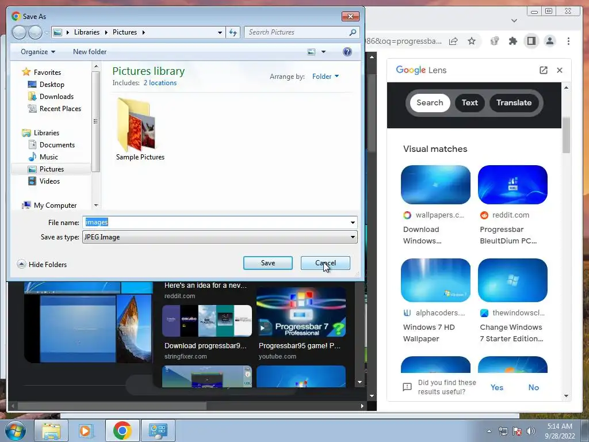Open Chrome three-dot menu
Image resolution: width=589 pixels, height=442 pixels.
(x=568, y=41)
